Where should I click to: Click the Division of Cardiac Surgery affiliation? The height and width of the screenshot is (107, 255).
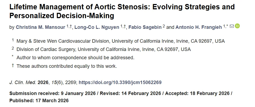click(104, 49)
